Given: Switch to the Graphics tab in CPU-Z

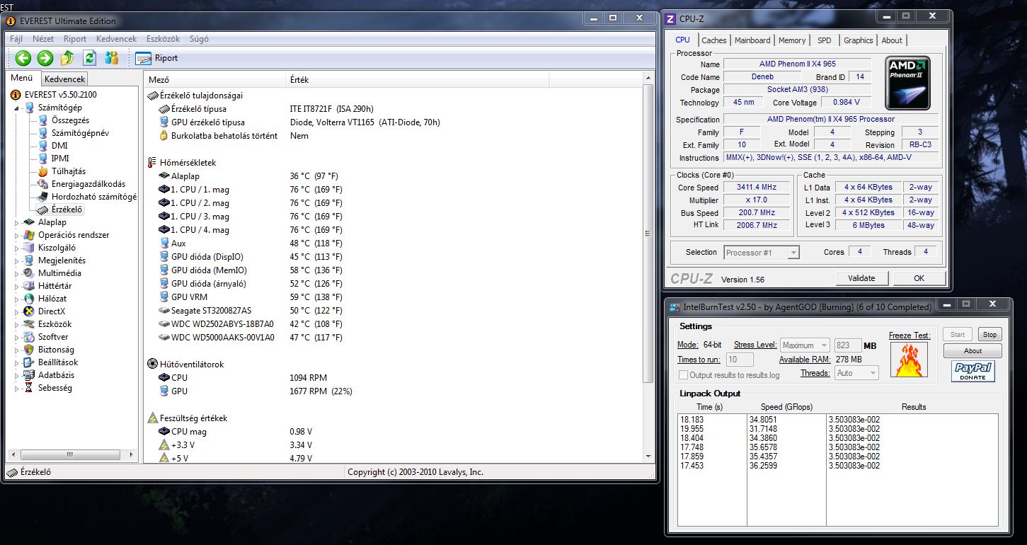Looking at the screenshot, I should coord(859,40).
